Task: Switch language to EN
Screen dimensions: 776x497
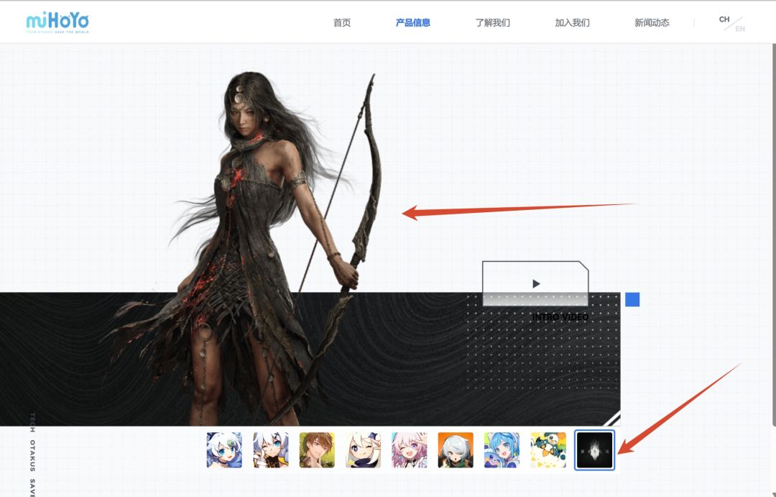Action: point(740,29)
